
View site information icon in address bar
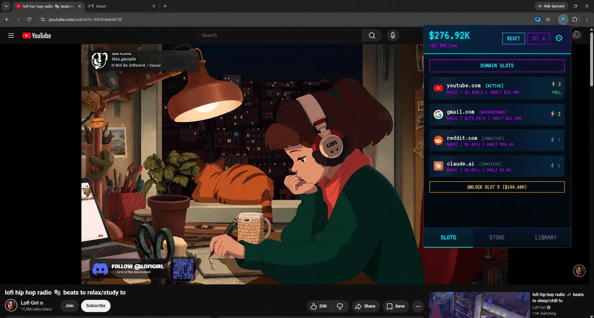[43, 19]
